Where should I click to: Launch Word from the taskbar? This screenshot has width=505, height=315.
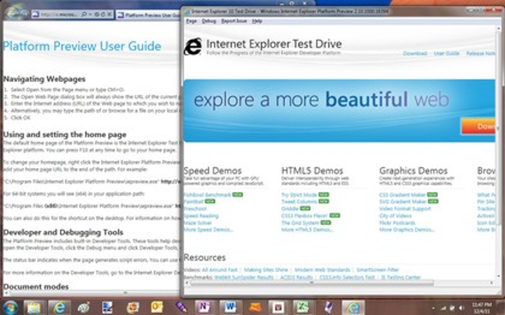coord(230,308)
